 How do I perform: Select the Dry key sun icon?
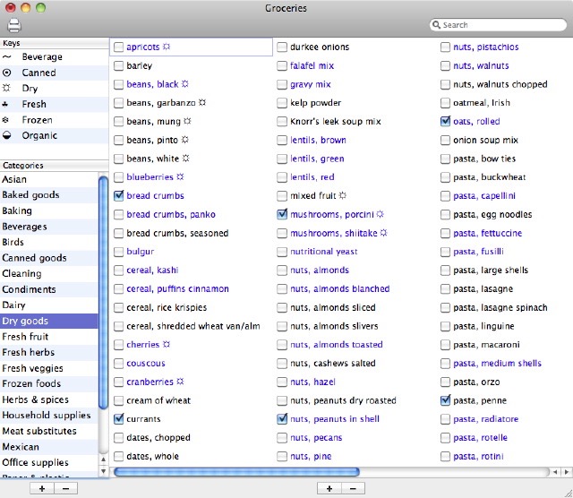(x=7, y=89)
